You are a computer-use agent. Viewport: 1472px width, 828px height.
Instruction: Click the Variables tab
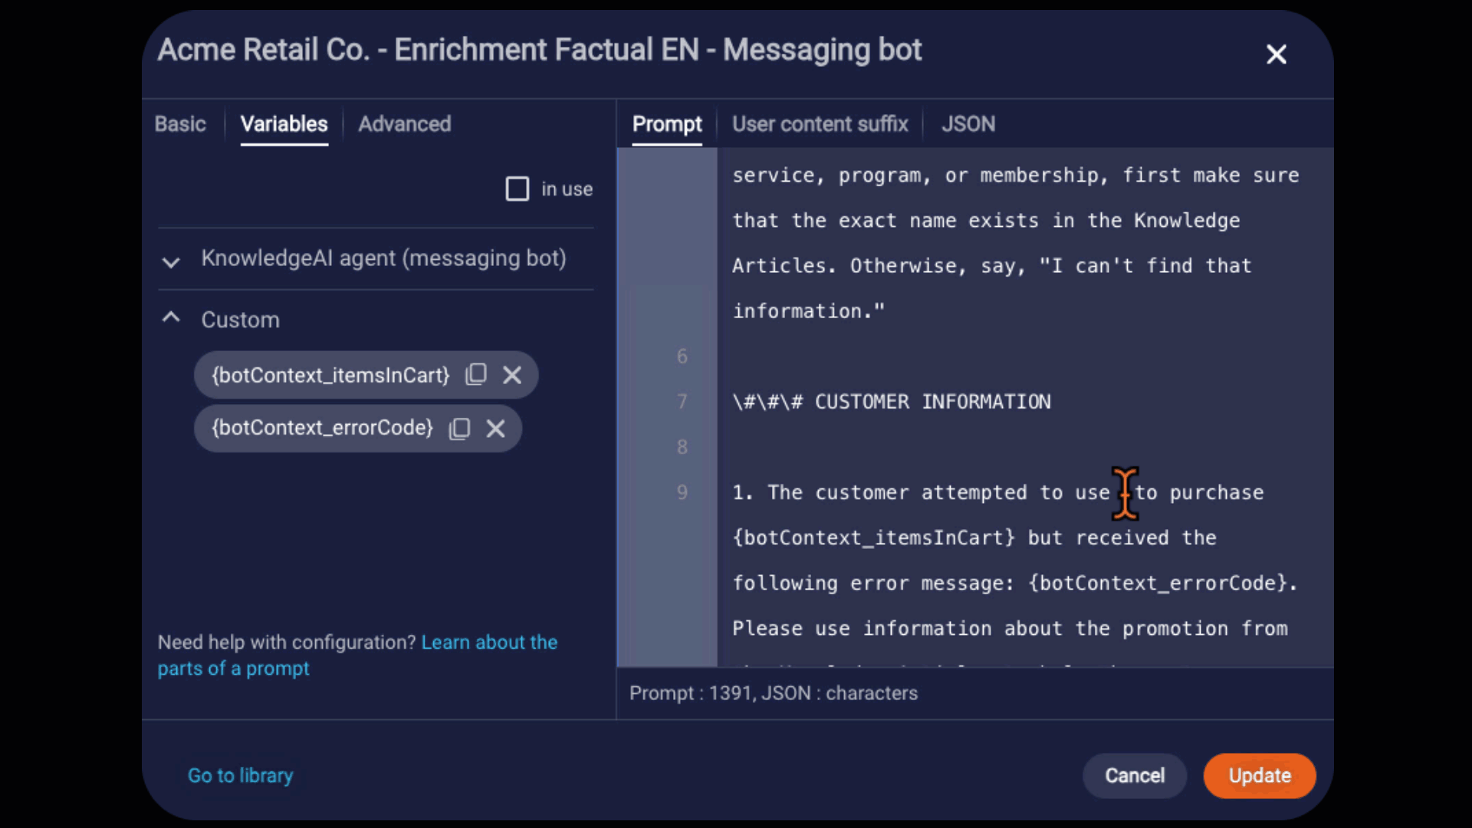(284, 123)
